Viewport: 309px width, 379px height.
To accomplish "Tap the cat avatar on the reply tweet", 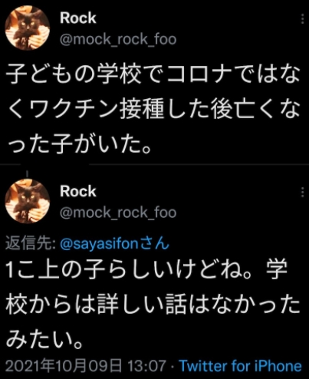I will 28,201.
